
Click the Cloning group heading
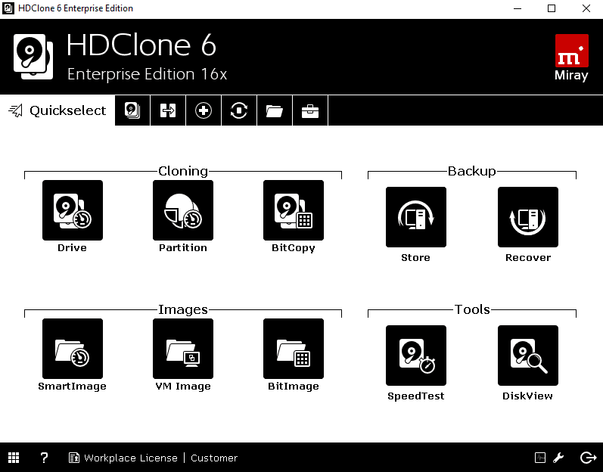pos(183,171)
